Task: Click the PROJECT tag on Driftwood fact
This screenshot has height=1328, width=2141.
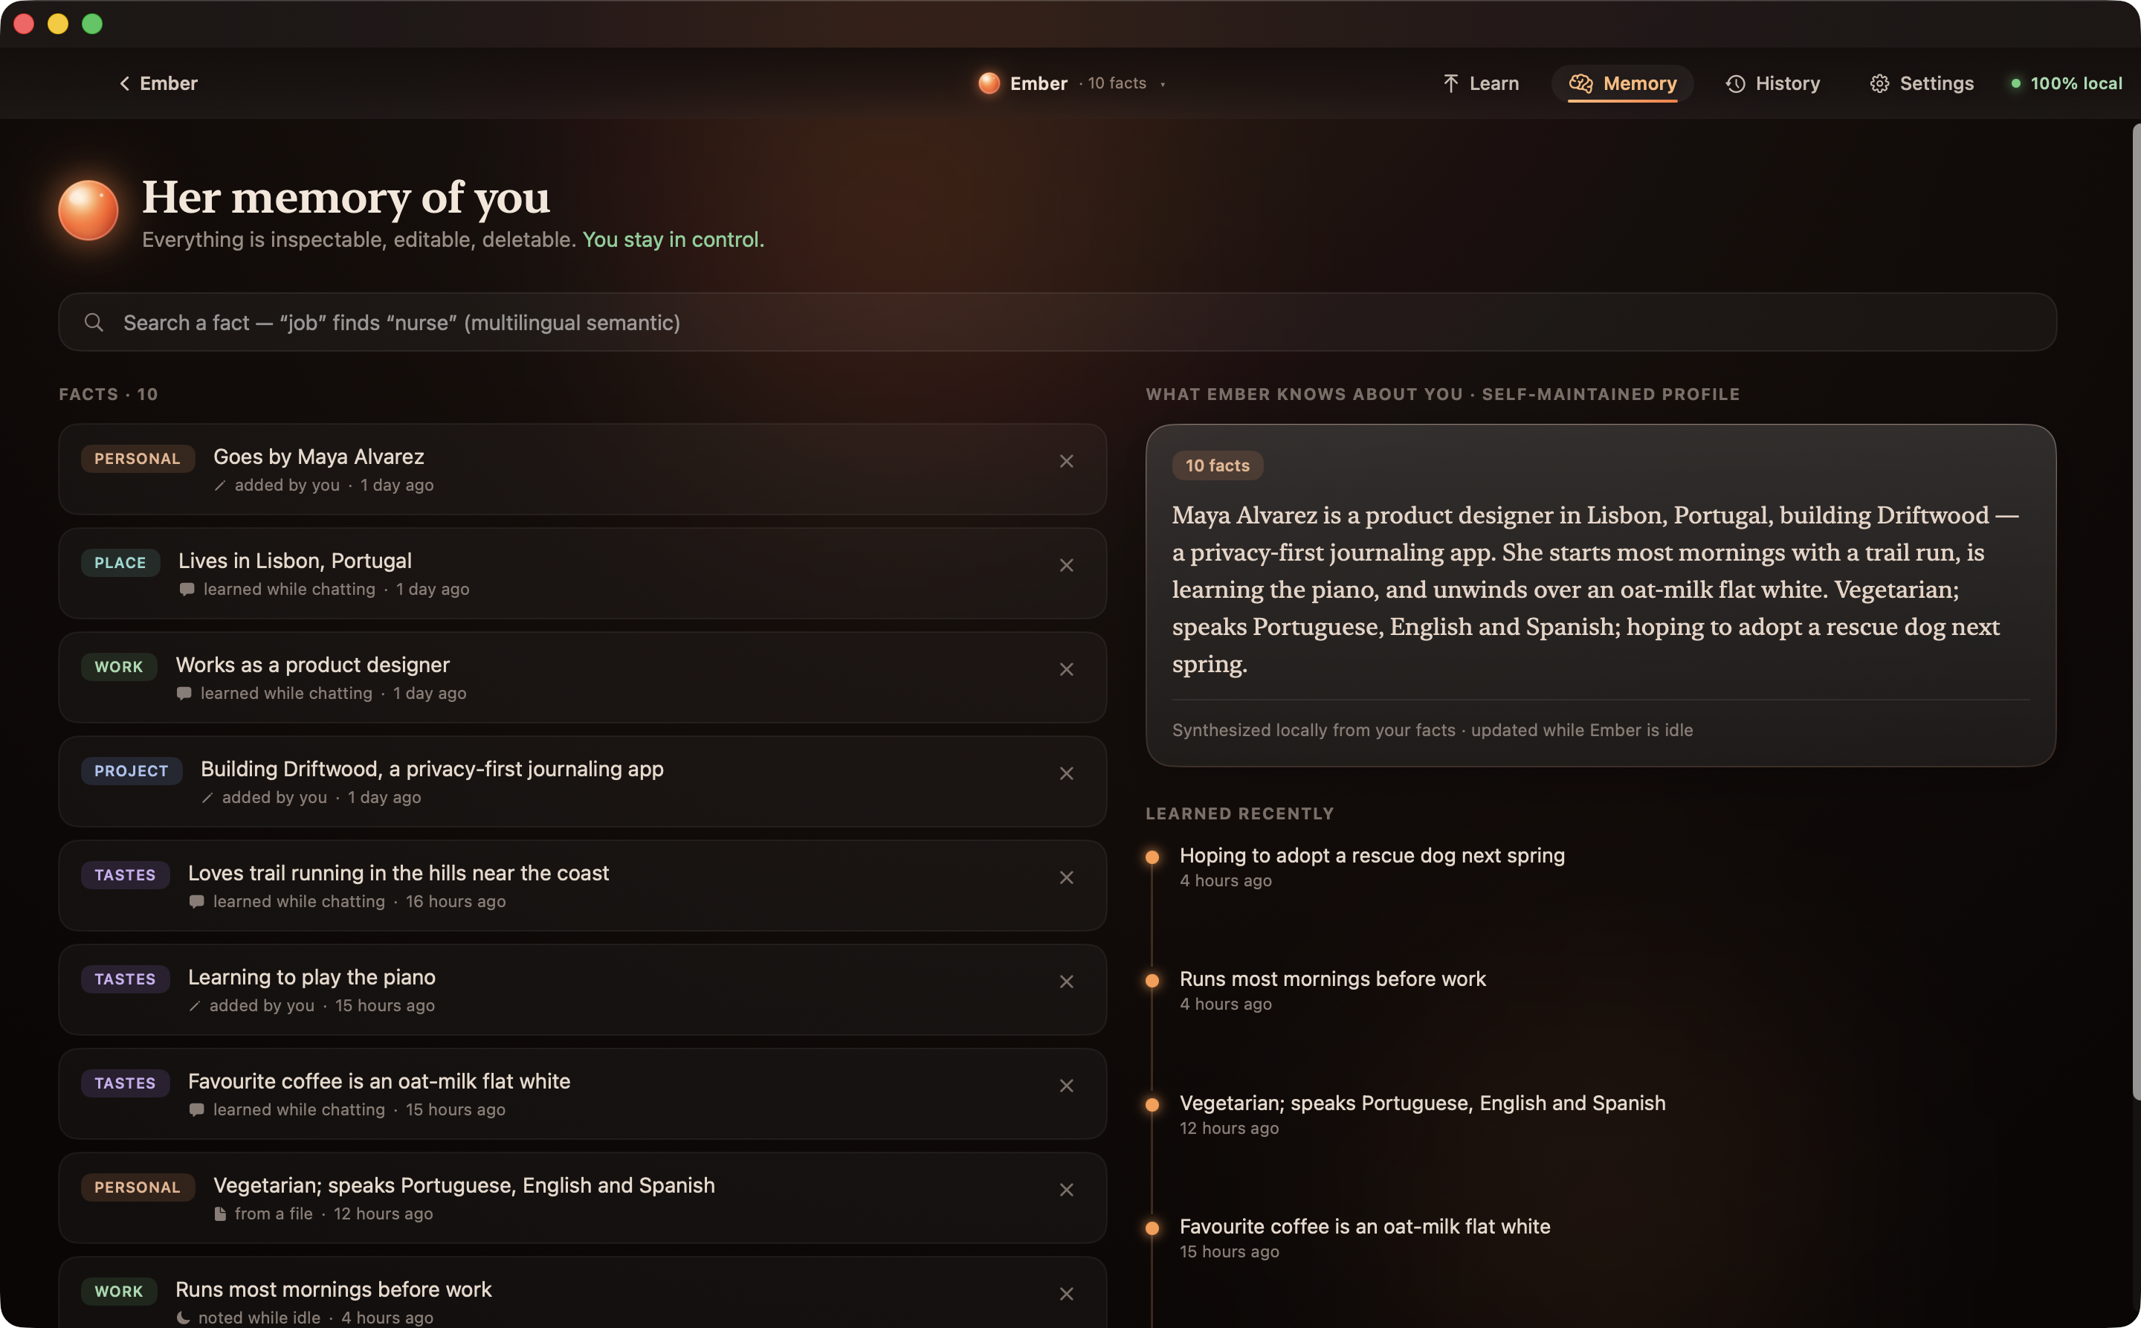Action: coord(132,771)
